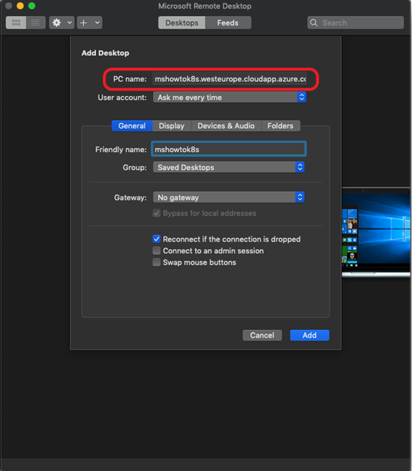
Task: Select the Feeds tab
Action: (228, 23)
